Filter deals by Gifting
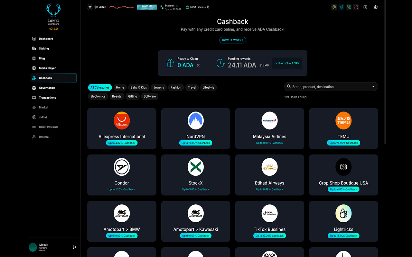Image resolution: width=412 pixels, height=257 pixels. pos(133,96)
